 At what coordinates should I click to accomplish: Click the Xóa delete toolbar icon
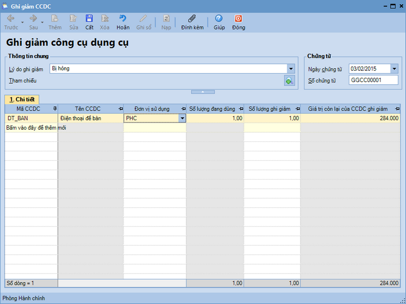point(104,22)
